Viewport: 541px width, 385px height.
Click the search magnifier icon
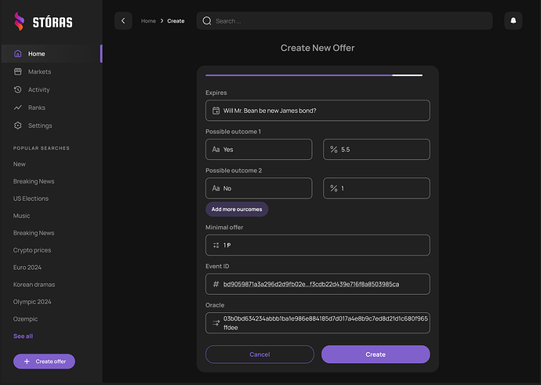click(207, 21)
